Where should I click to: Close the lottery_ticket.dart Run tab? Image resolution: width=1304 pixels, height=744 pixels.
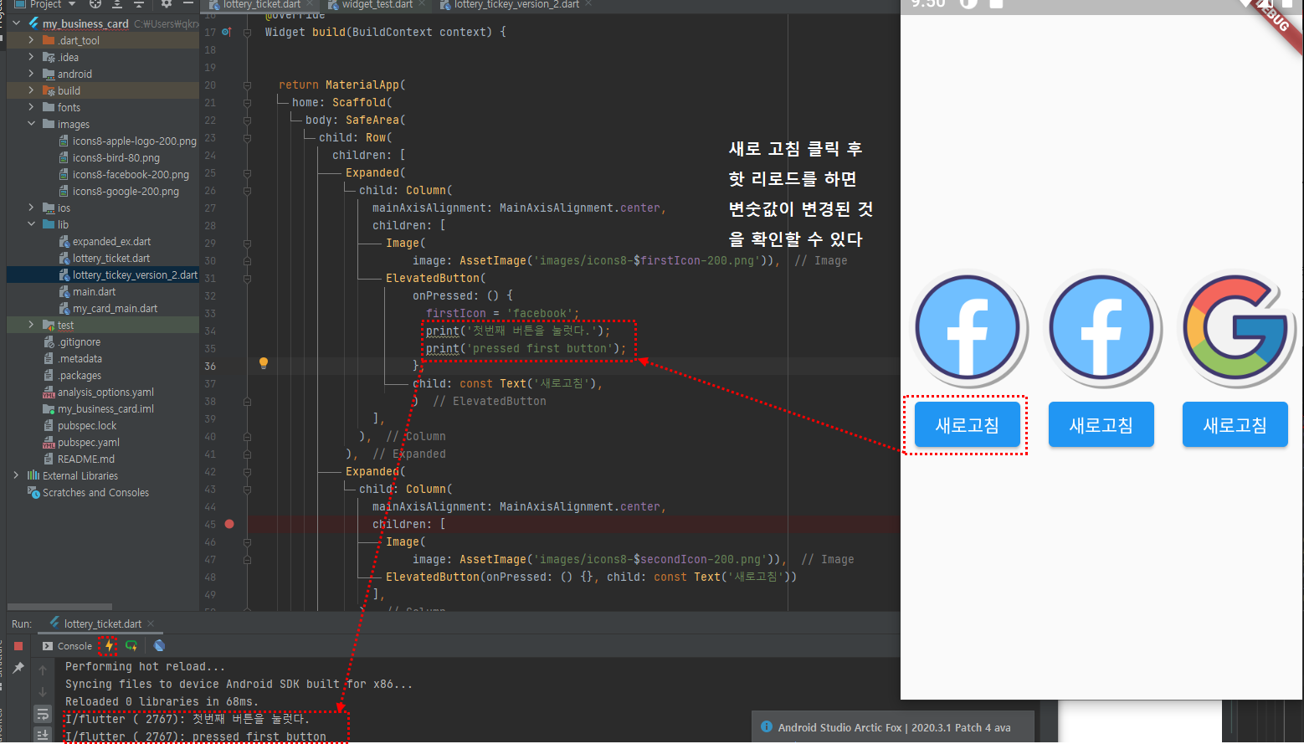pos(151,623)
